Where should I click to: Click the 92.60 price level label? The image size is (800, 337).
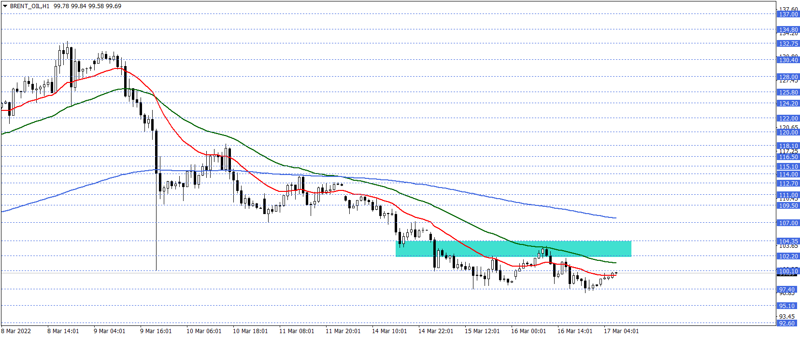pyautogui.click(x=788, y=324)
